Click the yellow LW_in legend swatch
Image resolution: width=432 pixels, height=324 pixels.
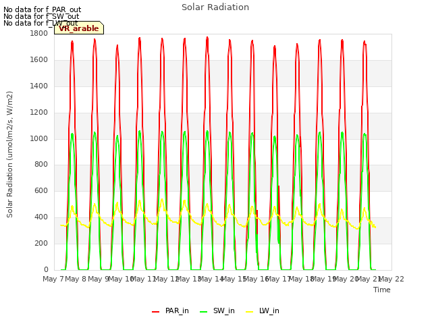point(249,312)
